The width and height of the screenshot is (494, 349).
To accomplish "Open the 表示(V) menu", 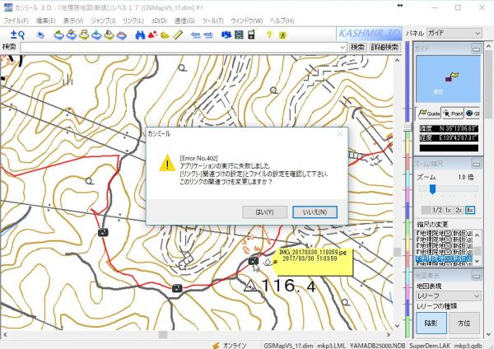I will pos(73,21).
